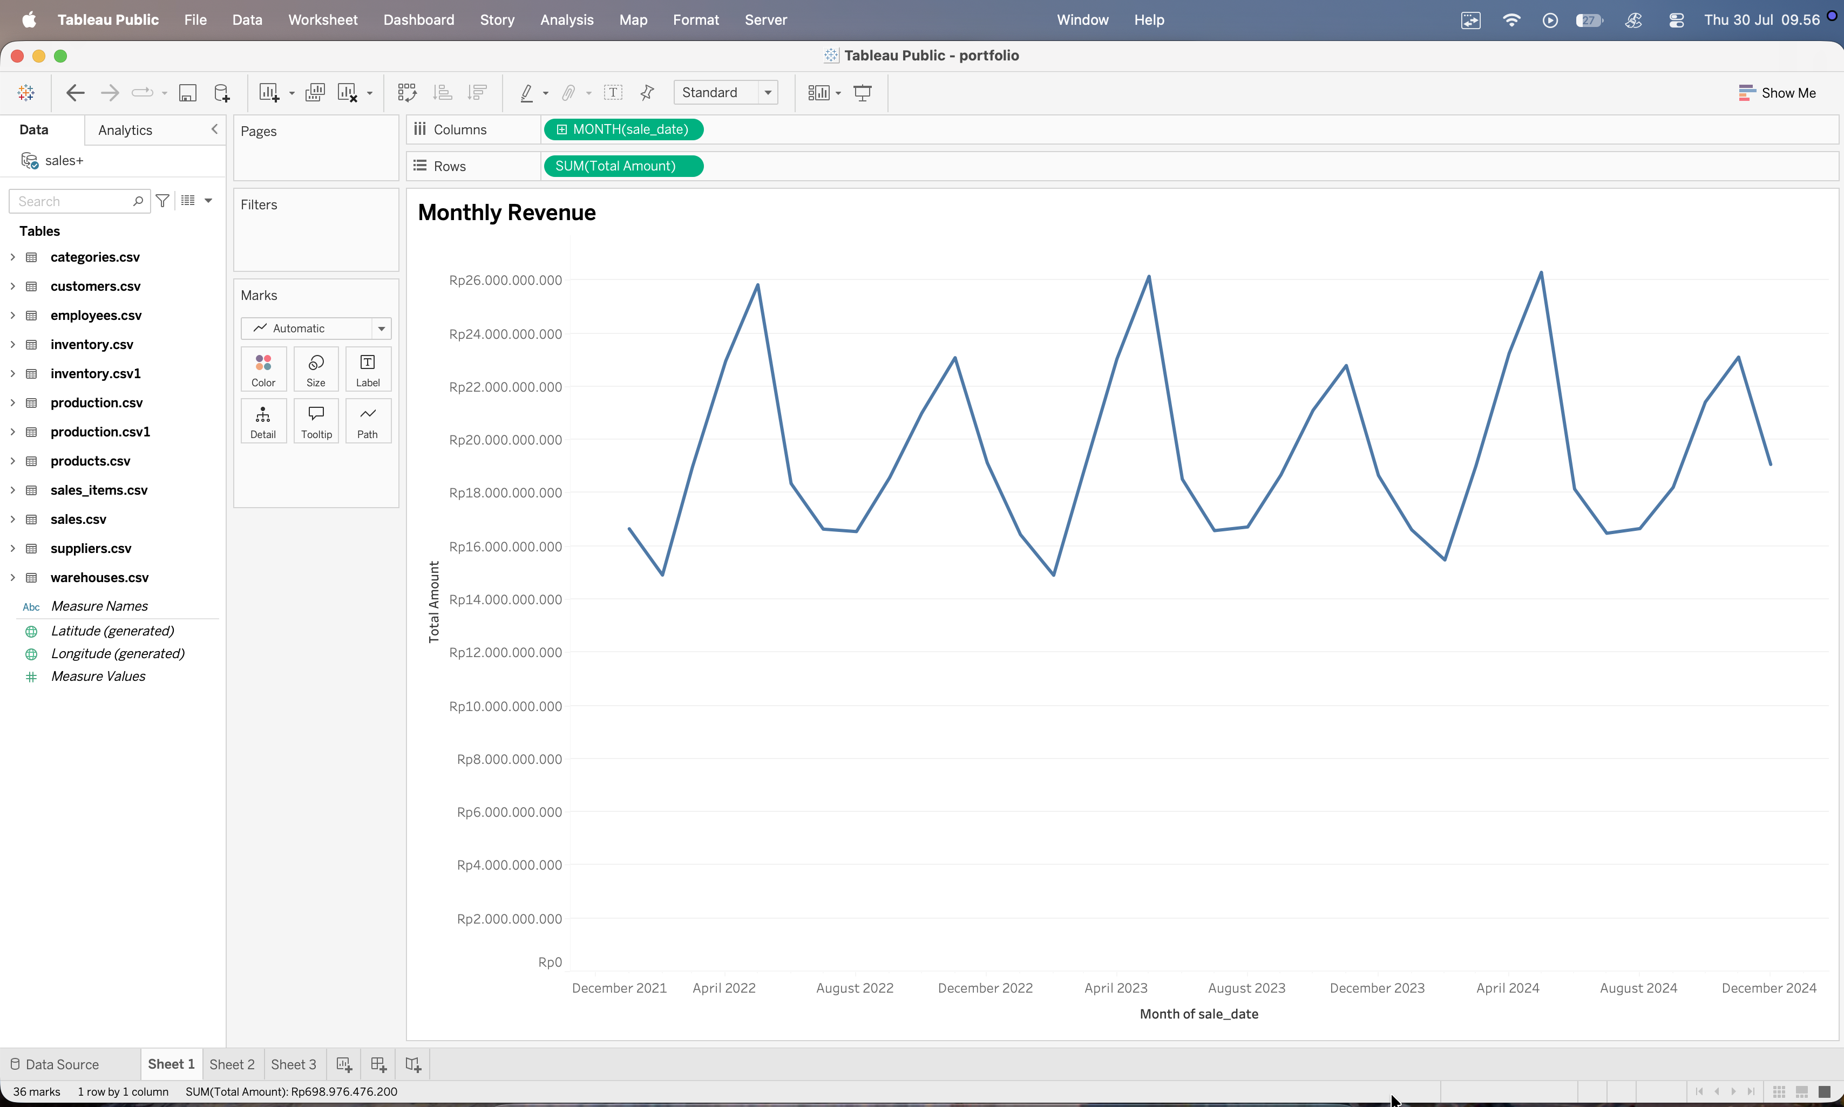Click the New Story tab icon
Image resolution: width=1844 pixels, height=1107 pixels.
click(x=412, y=1064)
